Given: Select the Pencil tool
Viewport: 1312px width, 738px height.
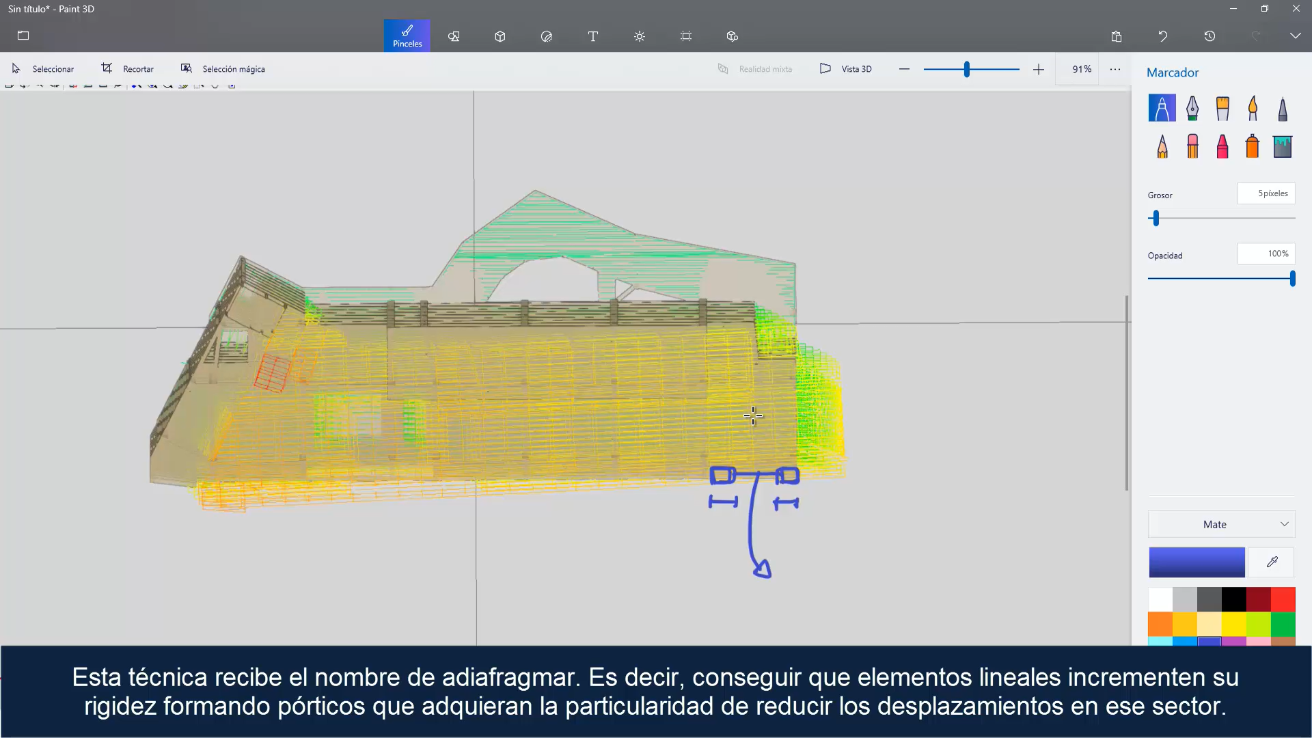Looking at the screenshot, I should point(1162,146).
